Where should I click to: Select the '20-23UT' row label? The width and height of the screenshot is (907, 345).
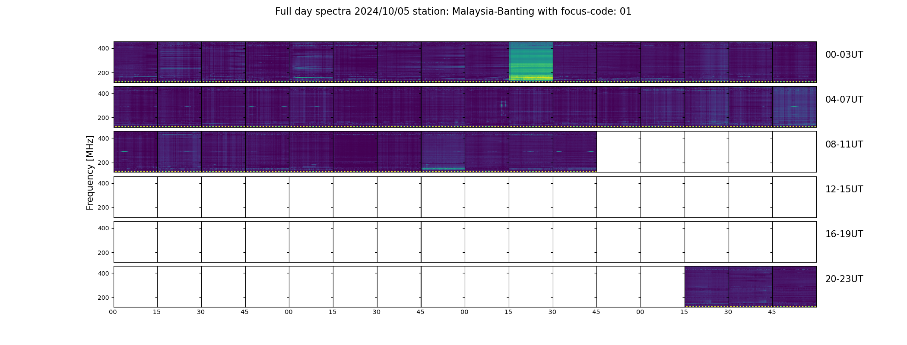coord(844,279)
